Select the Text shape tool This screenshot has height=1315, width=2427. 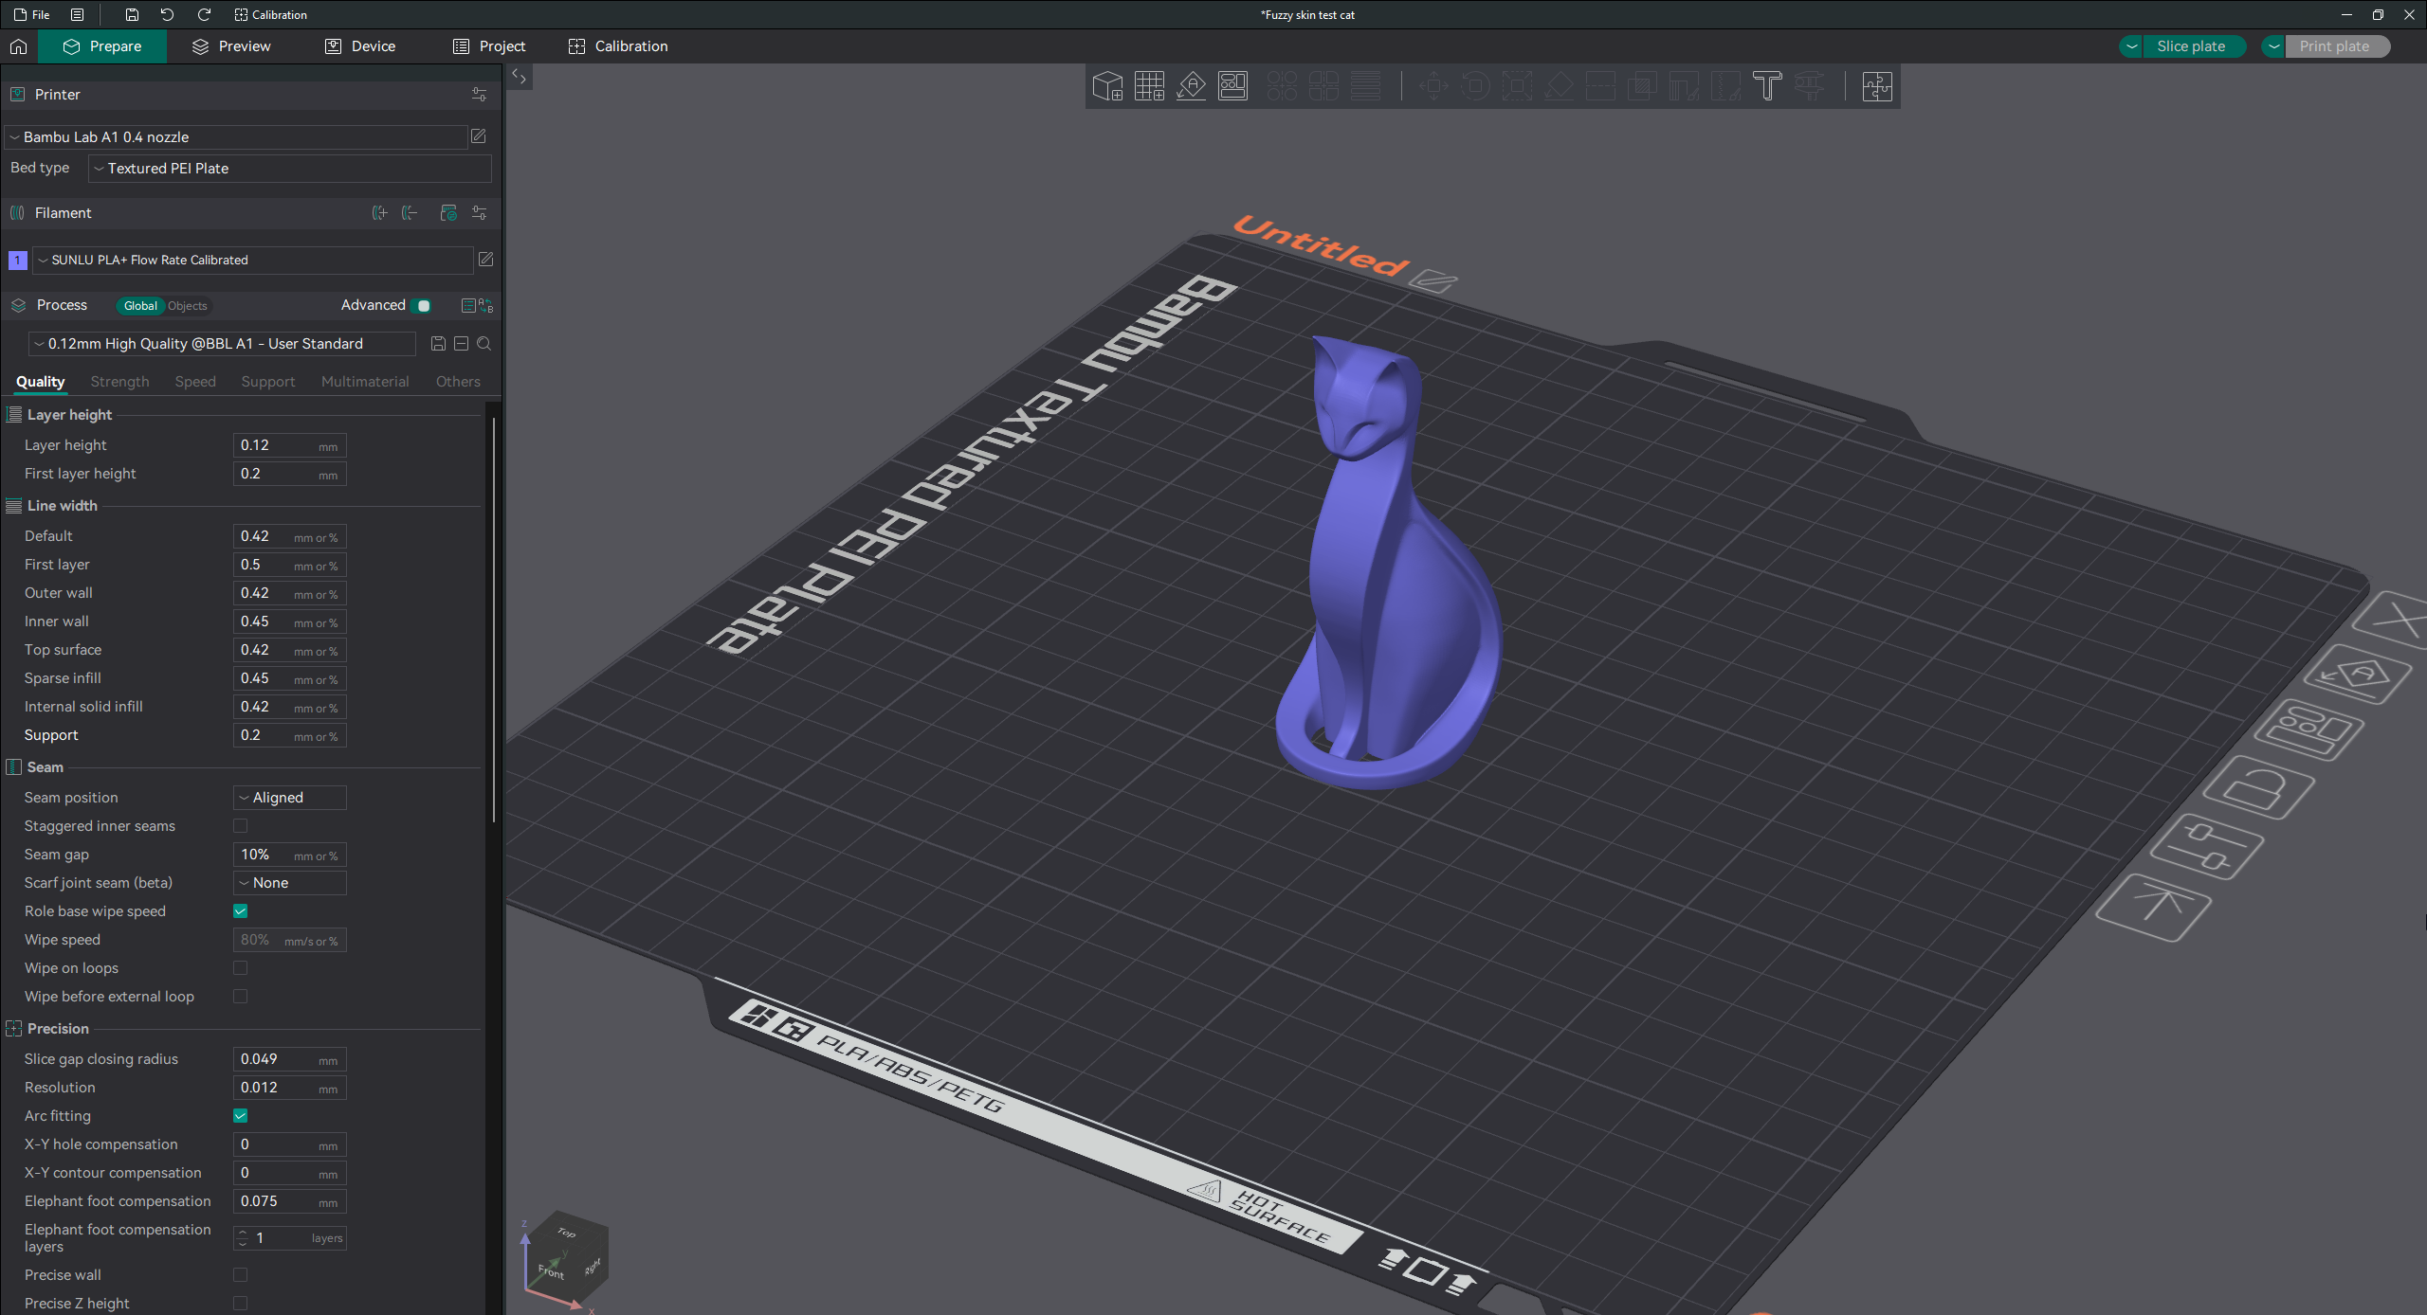pos(1767,86)
